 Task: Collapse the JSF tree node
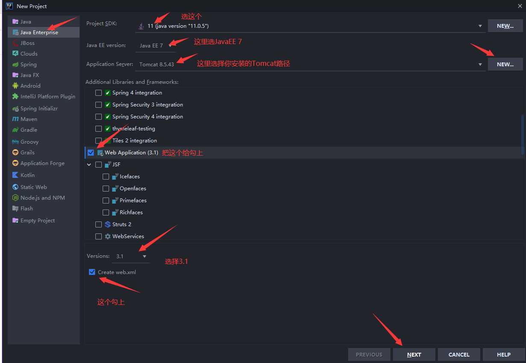coord(89,165)
